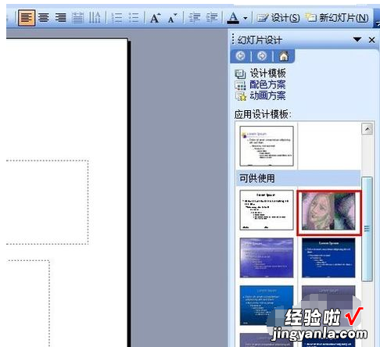
Task: Add a slide via 新幻灯片(N)
Action: click(x=337, y=18)
